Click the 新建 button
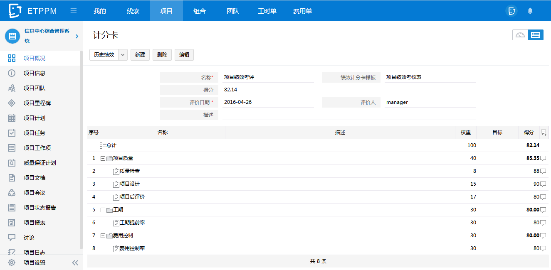 [x=140, y=55]
